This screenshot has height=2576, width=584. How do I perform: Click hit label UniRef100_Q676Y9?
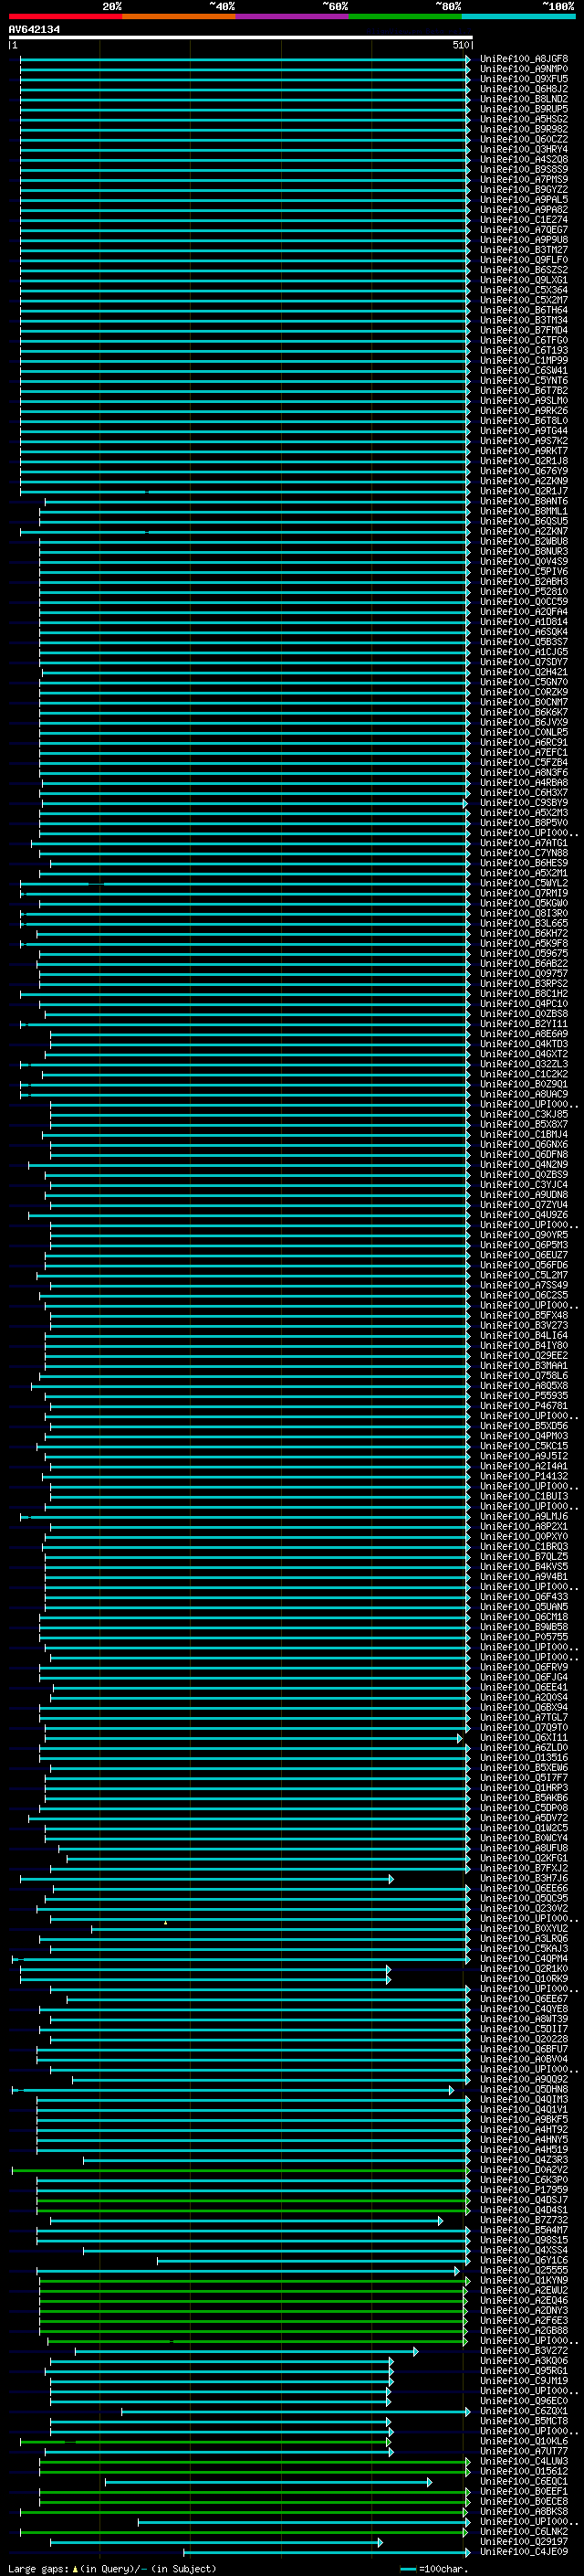point(523,471)
